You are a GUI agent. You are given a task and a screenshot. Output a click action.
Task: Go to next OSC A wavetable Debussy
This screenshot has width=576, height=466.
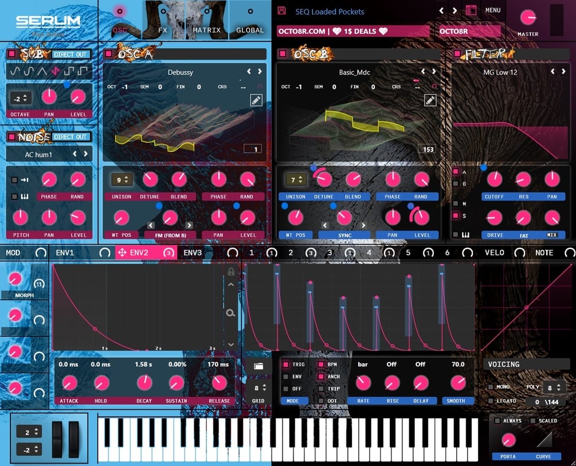tap(260, 71)
